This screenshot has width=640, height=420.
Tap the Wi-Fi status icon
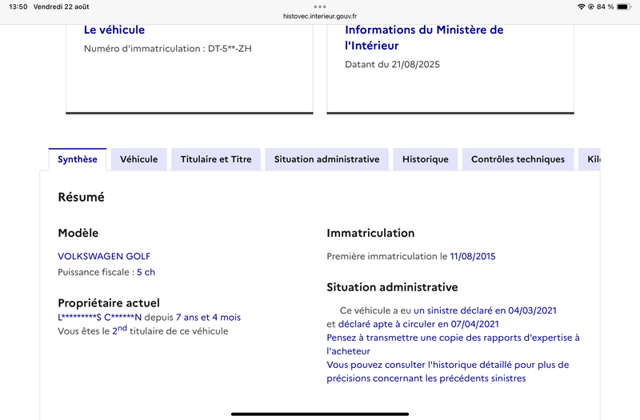581,6
